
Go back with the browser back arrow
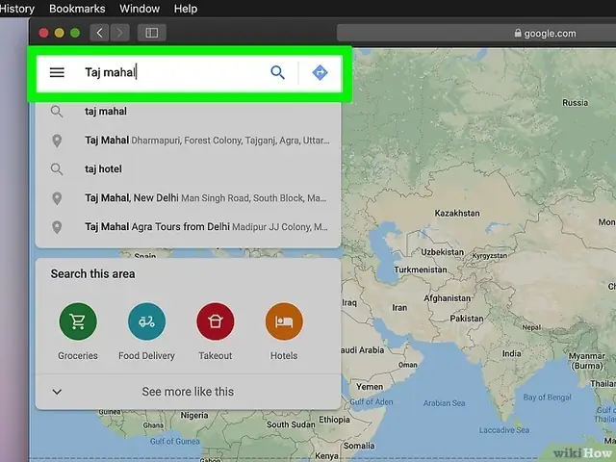tap(99, 33)
